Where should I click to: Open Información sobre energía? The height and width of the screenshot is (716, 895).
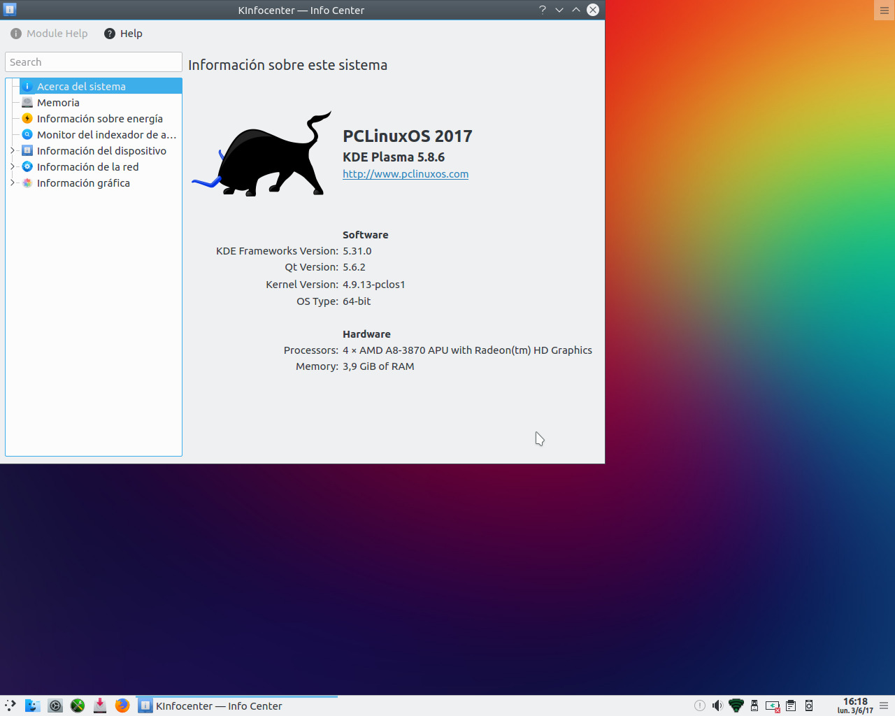coord(100,119)
